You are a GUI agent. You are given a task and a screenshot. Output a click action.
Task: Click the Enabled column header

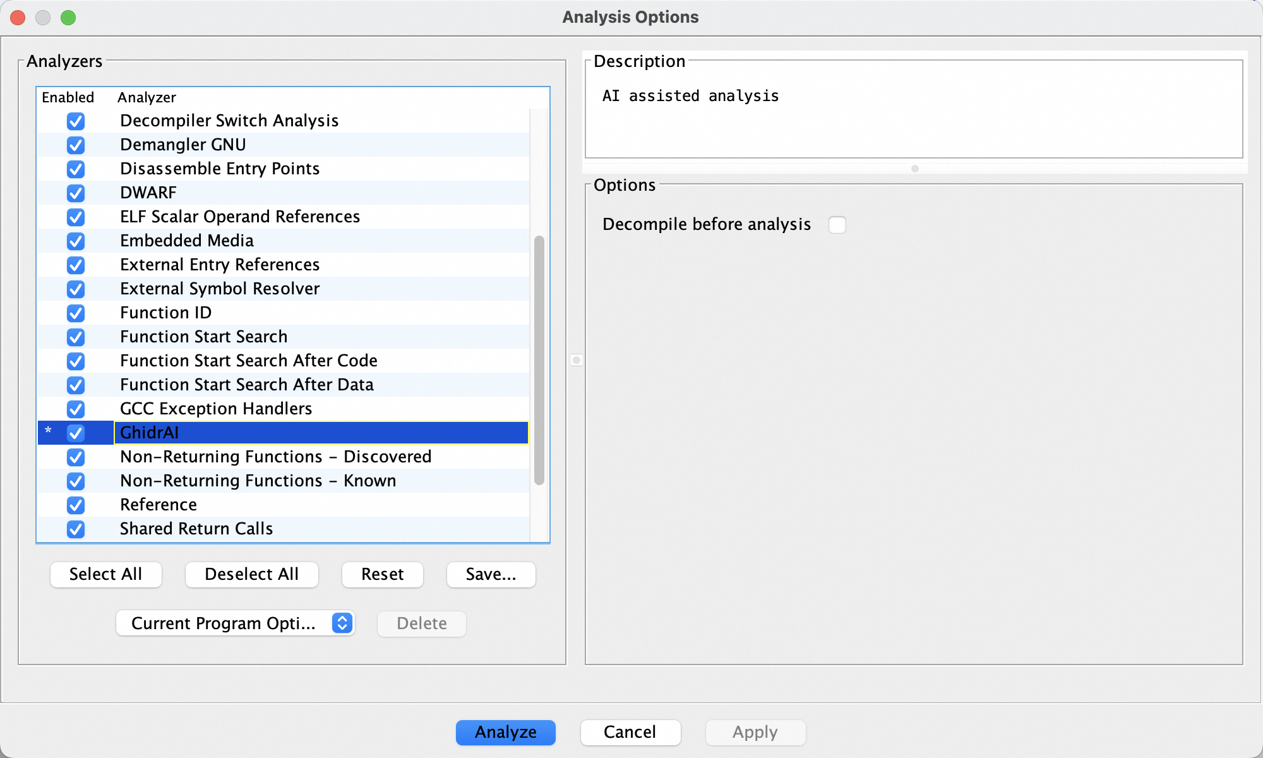(x=68, y=97)
